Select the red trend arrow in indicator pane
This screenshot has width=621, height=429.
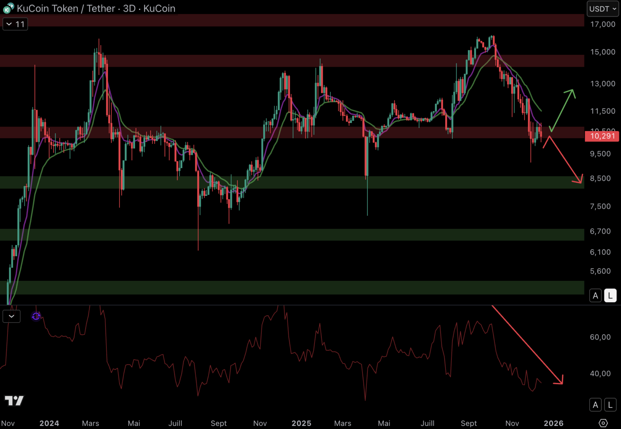(x=528, y=346)
